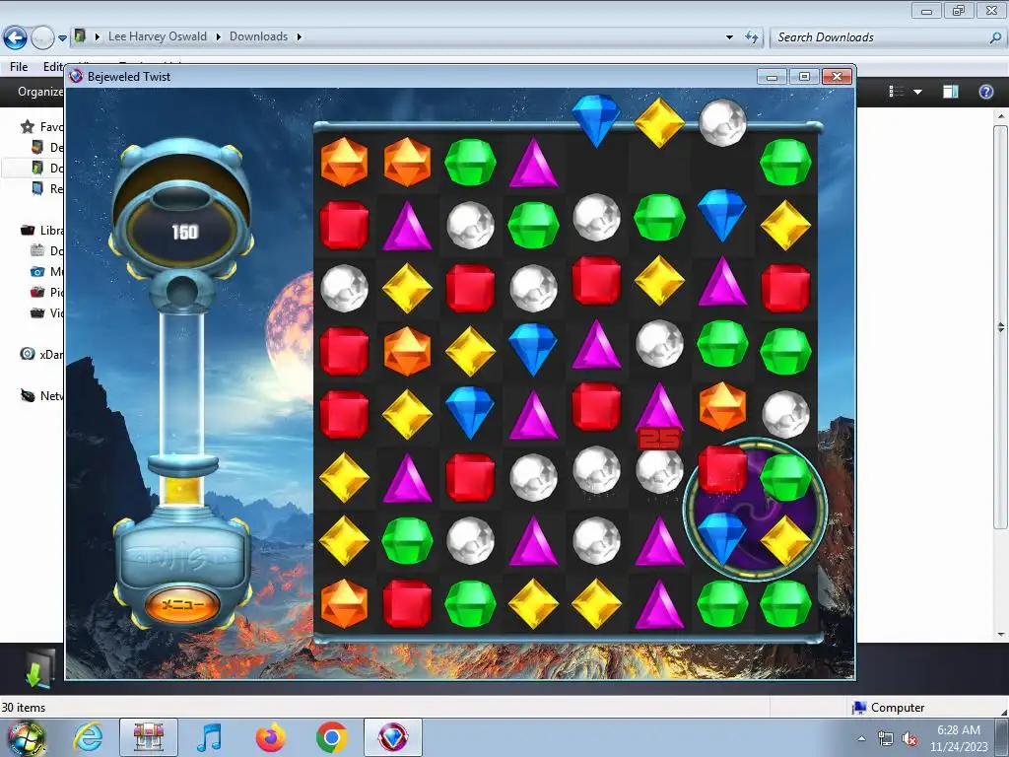Open the Organize menu in Explorer
Viewport: 1009px width, 757px height.
tap(39, 92)
